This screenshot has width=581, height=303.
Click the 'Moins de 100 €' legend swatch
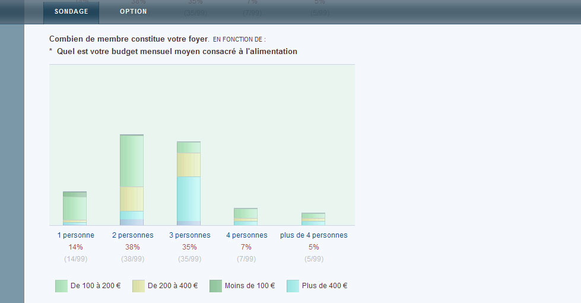click(215, 286)
